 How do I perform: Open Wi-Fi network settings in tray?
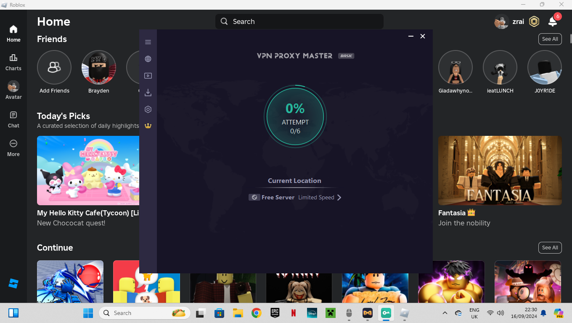[x=490, y=313]
